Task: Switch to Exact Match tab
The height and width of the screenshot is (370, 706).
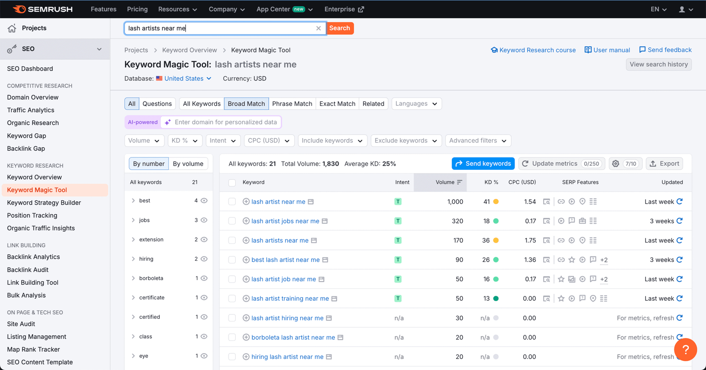Action: [x=337, y=104]
